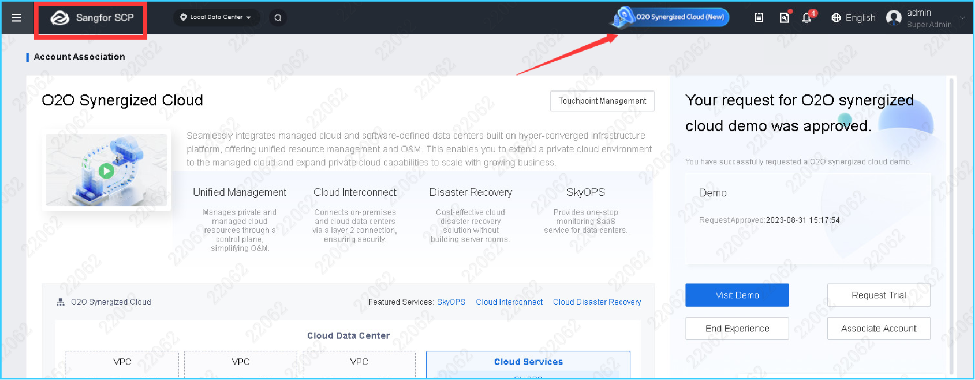Click the globe language icon
This screenshot has height=380, width=975.
click(x=836, y=18)
